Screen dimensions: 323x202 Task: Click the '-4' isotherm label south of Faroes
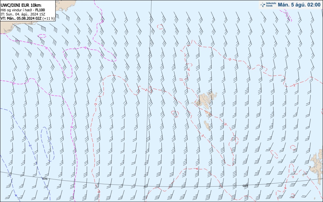(196, 169)
